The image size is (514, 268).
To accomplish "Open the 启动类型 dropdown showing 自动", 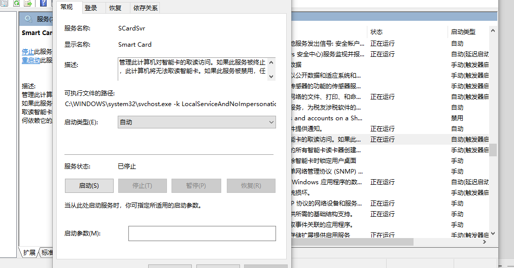I will tap(197, 122).
